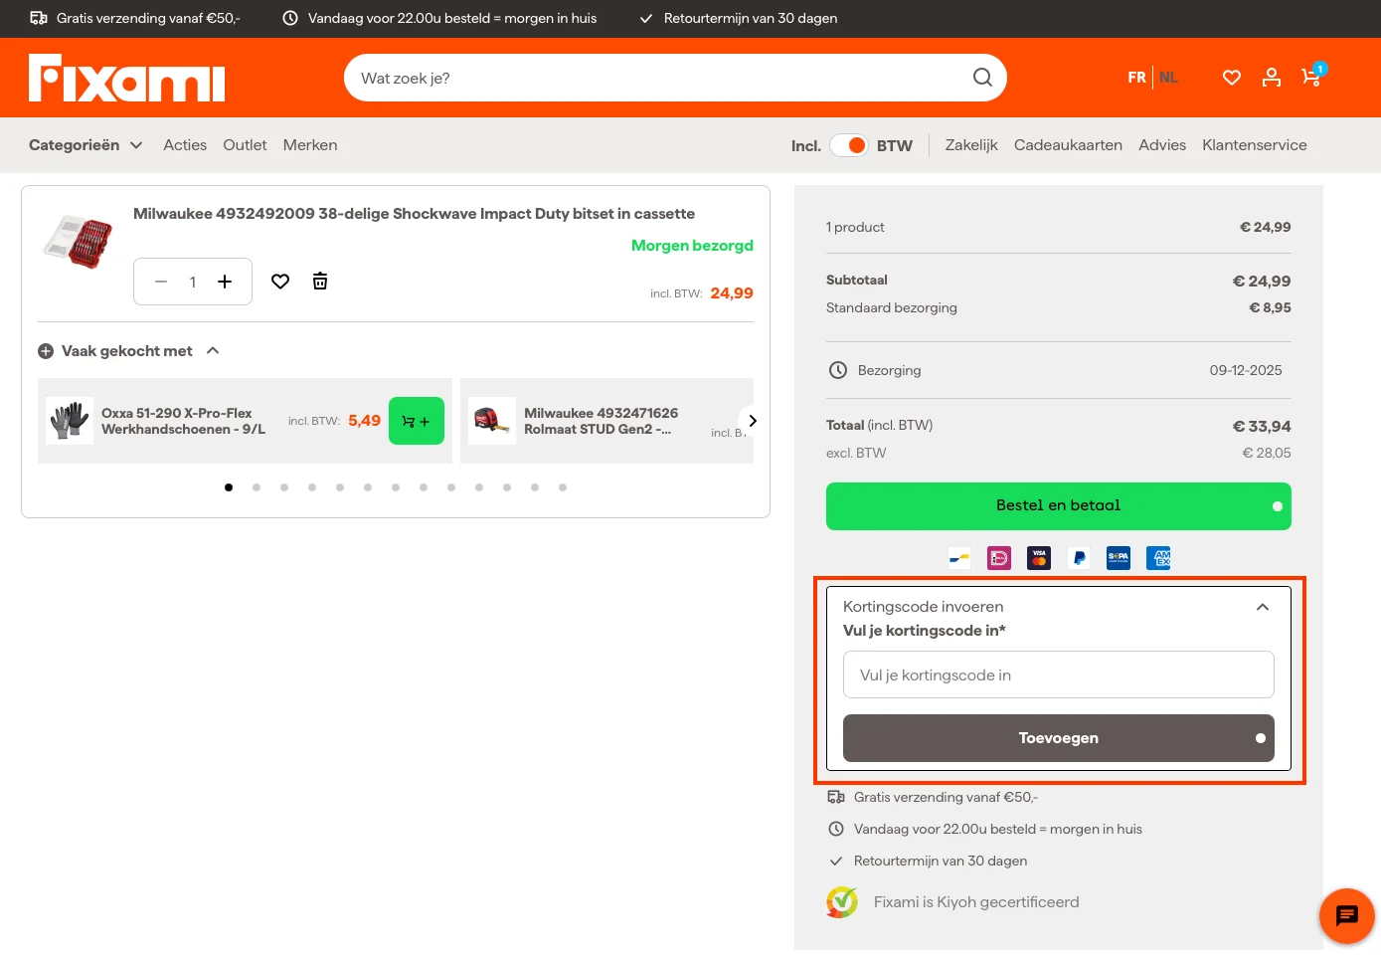1381x962 pixels.
Task: Switch language to FR
Action: (x=1136, y=78)
